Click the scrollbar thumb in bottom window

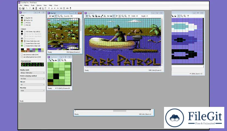pos(119,111)
